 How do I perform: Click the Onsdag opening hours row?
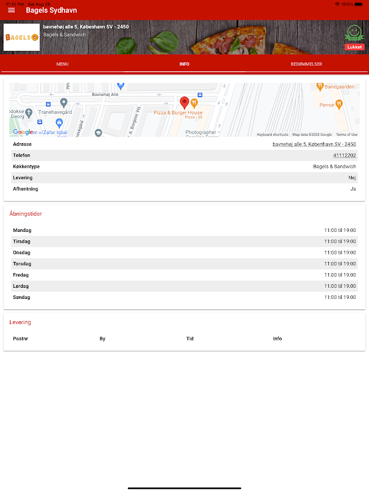[184, 253]
